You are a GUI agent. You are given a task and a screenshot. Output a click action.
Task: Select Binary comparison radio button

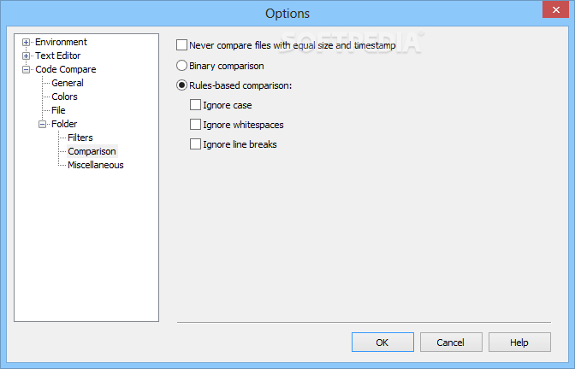coord(181,65)
